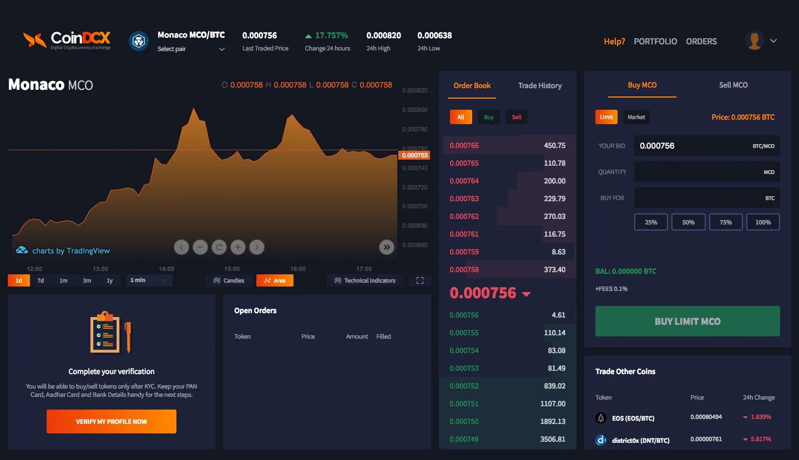Click the QUANTITY input field

click(707, 172)
